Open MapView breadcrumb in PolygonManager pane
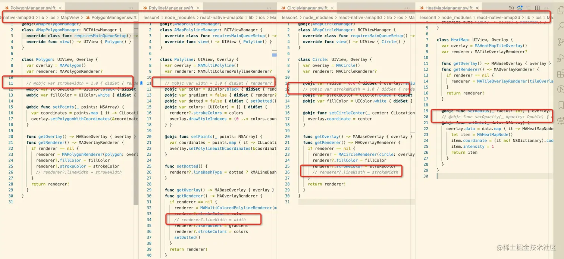The image size is (564, 259). click(x=70, y=18)
